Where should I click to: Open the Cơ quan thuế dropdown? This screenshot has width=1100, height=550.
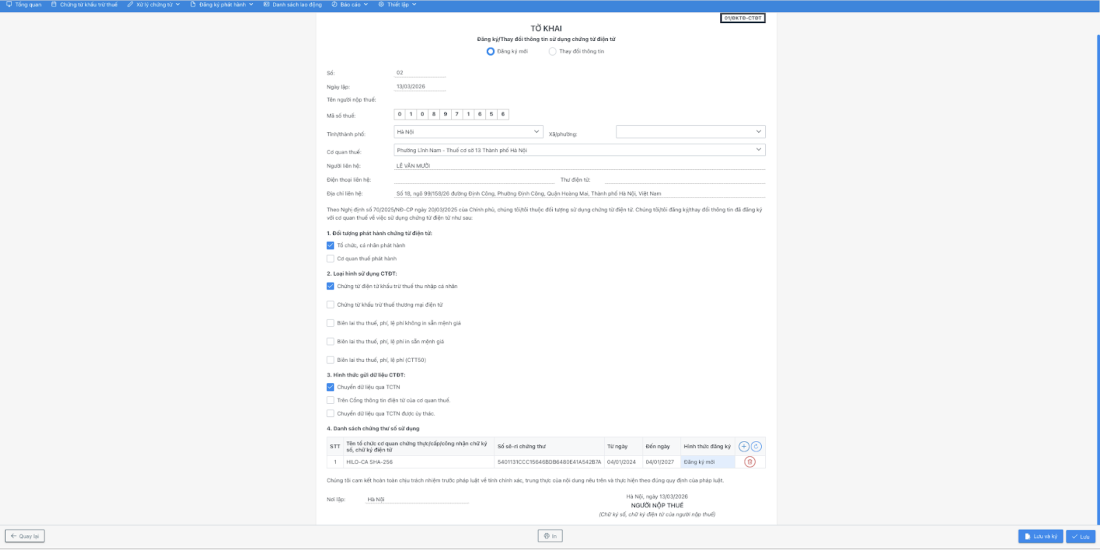(x=579, y=150)
